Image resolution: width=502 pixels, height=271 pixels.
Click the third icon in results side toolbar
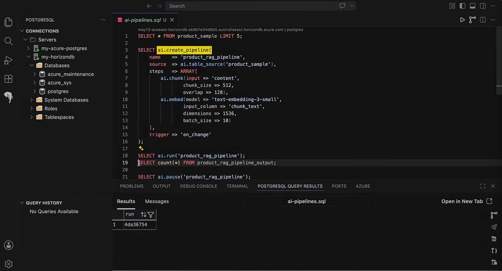(494, 239)
